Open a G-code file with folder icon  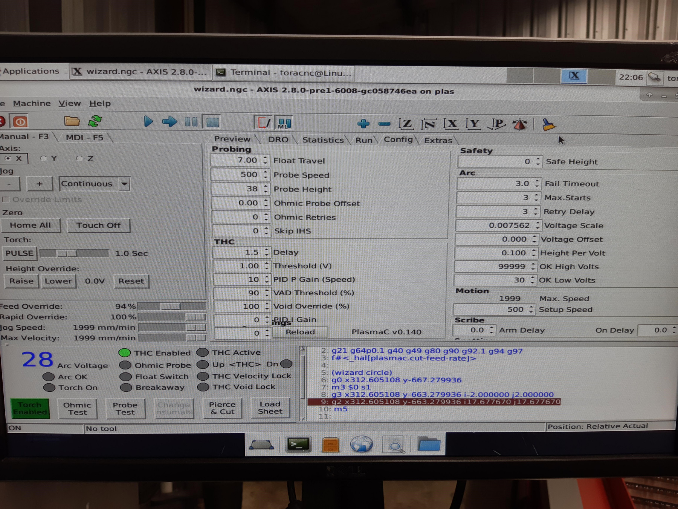[x=72, y=121]
